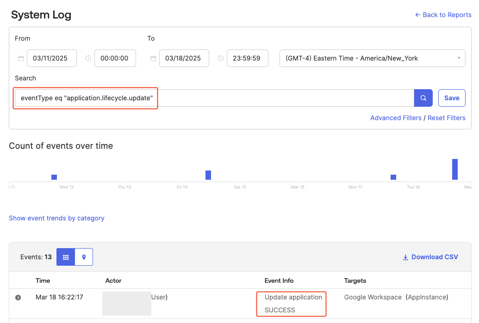Go Back to Reports
Viewport: 479px width, 323px height.
(443, 15)
